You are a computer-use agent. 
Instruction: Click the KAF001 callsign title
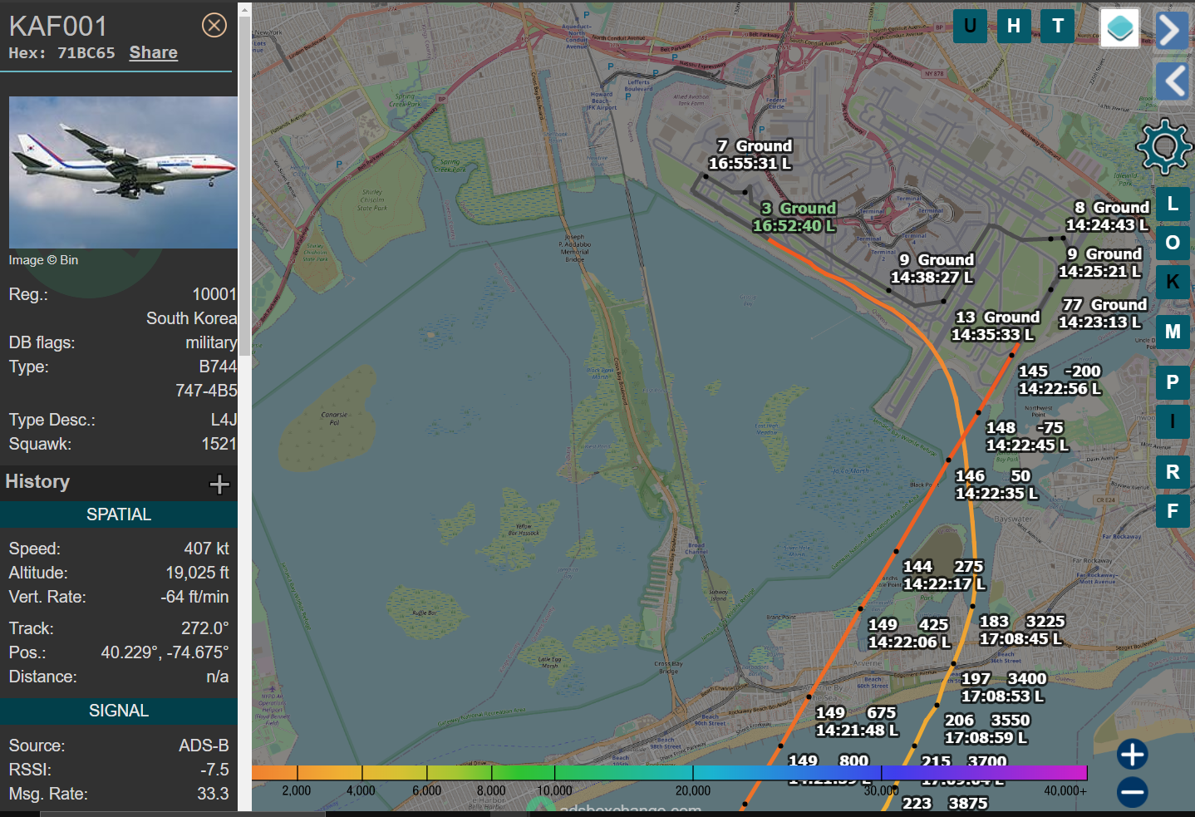58,26
